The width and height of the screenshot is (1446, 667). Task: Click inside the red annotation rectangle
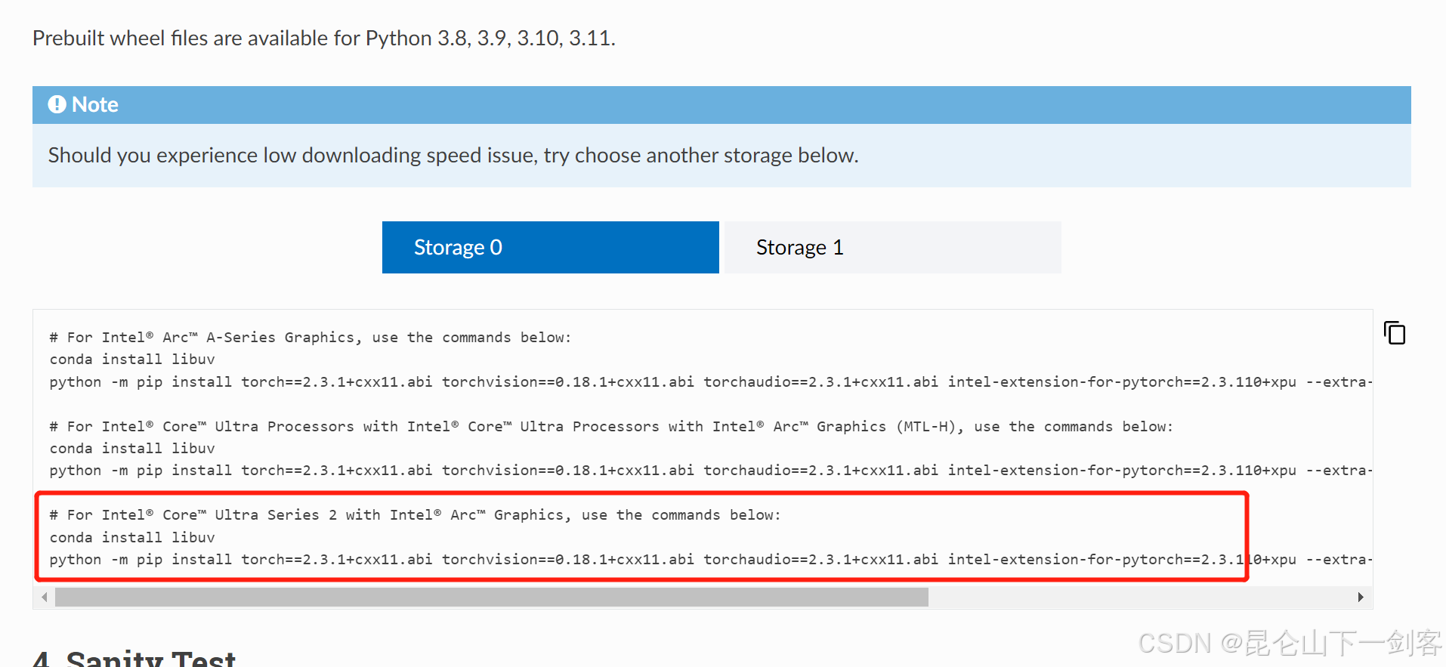pos(642,536)
